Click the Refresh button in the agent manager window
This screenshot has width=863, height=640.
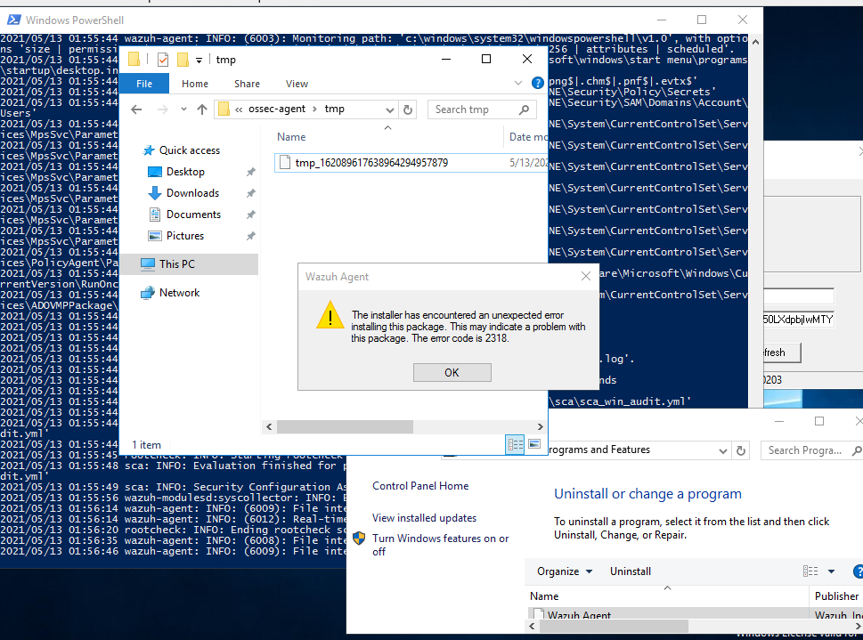coord(782,352)
